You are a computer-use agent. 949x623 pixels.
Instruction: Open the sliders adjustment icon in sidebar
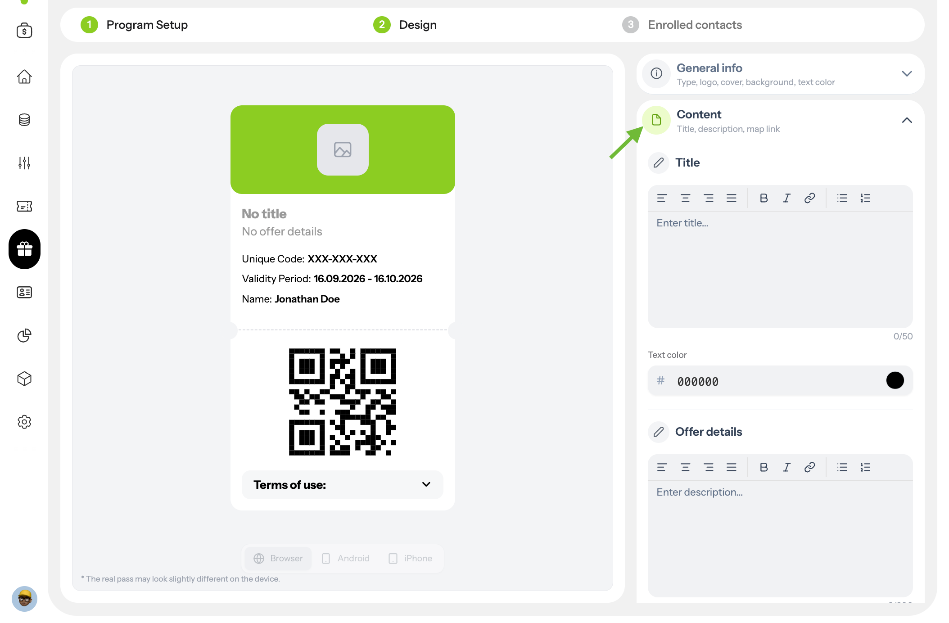24,163
